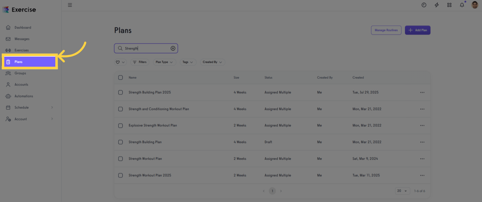Open the Plan Type dropdown
The height and width of the screenshot is (202, 482).
164,62
